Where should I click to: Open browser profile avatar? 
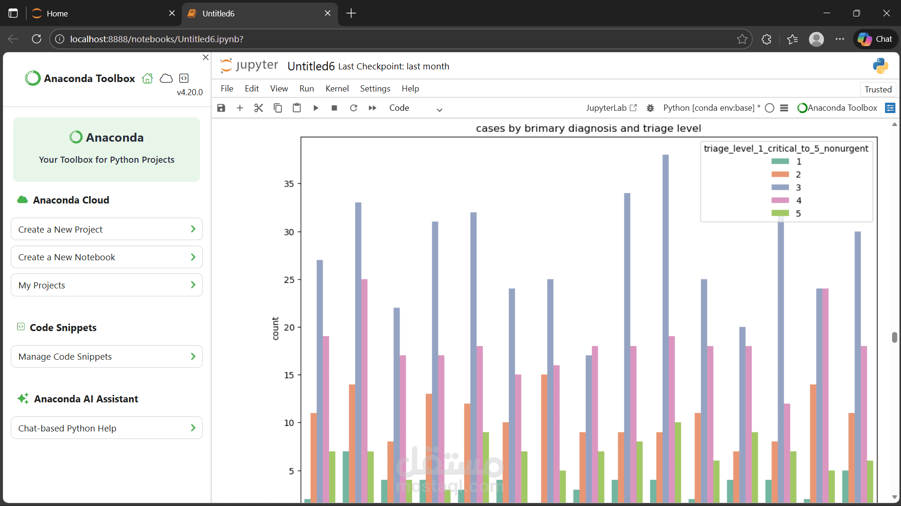pyautogui.click(x=816, y=39)
